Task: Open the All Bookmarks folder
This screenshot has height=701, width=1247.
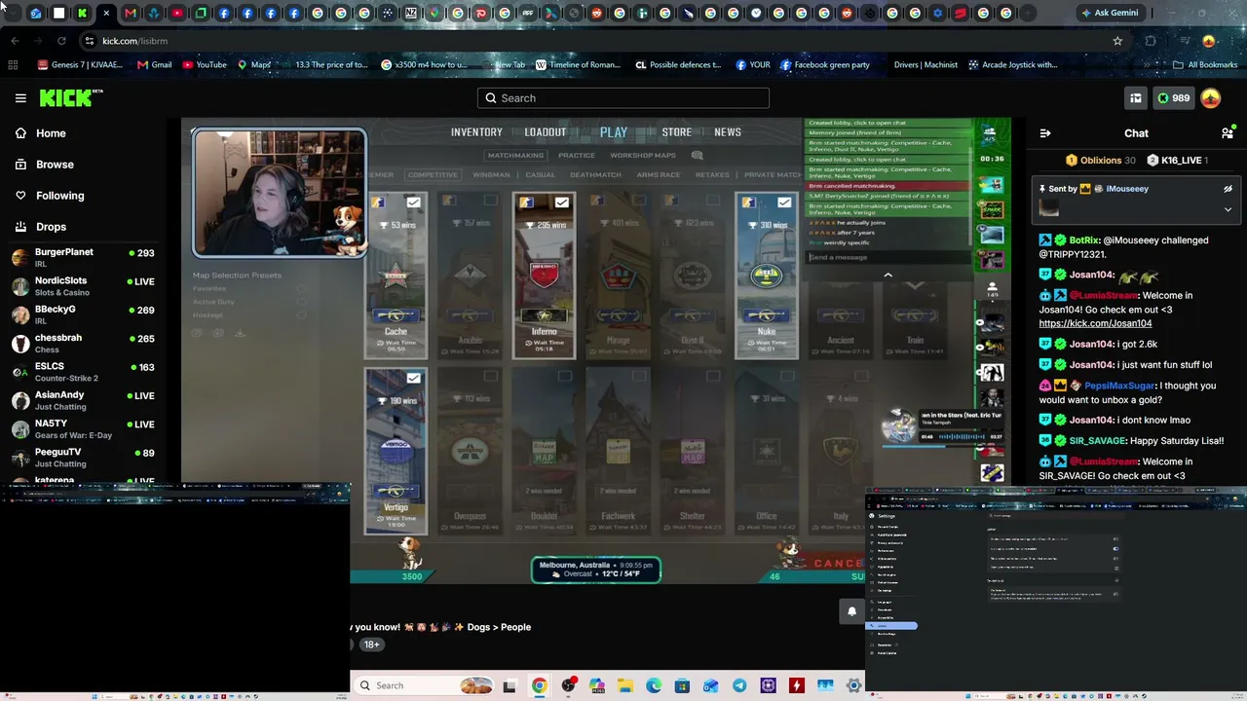Action: click(x=1205, y=65)
